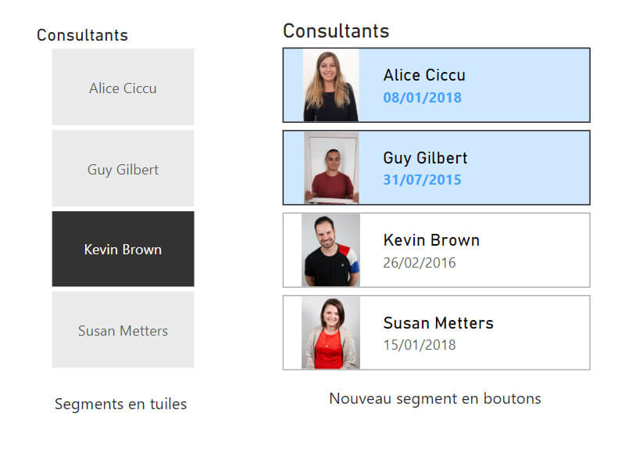Select Susan Metters in the tile slicer
The height and width of the screenshot is (453, 625).
122,329
